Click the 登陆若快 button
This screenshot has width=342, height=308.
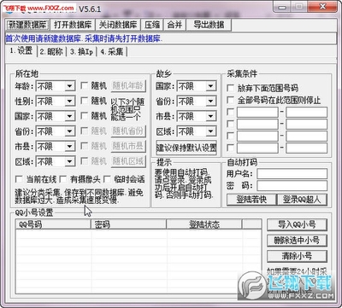tap(251, 200)
